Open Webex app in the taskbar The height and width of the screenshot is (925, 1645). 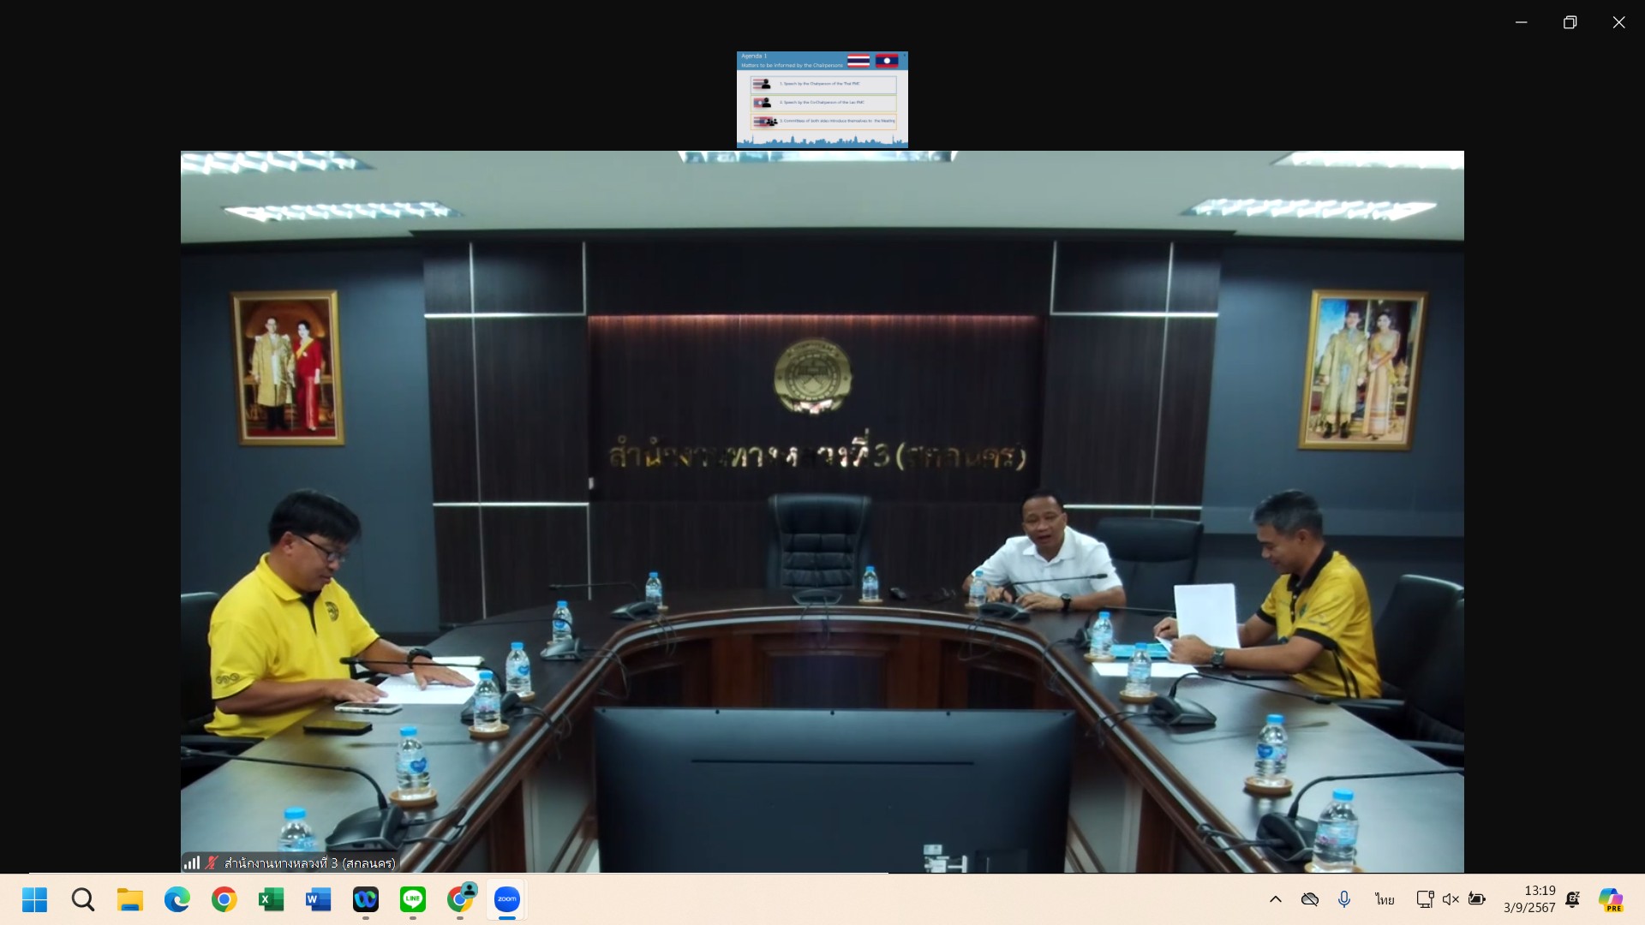click(366, 899)
